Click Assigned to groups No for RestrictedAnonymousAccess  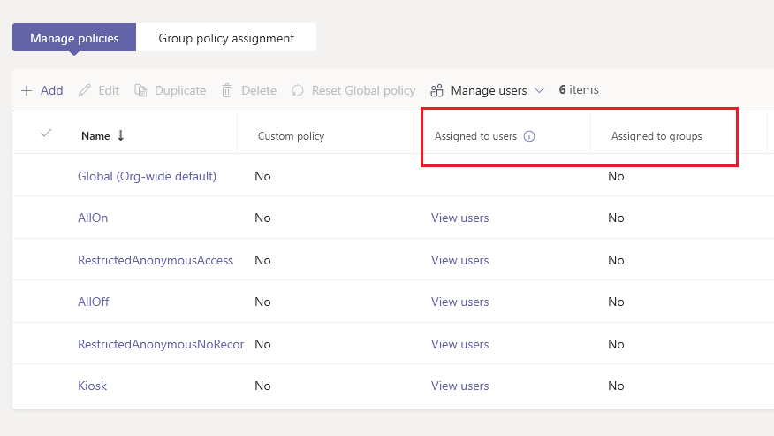pyautogui.click(x=616, y=260)
